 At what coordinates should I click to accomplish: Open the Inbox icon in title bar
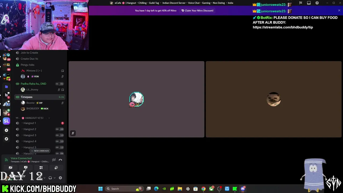[x=309, y=3]
